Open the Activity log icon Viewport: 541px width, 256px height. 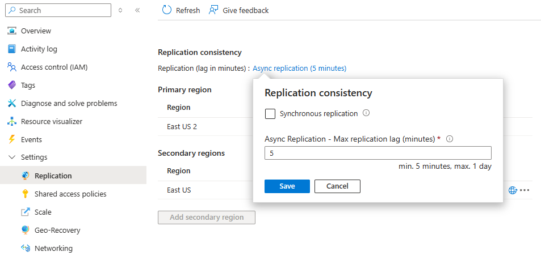pos(12,49)
